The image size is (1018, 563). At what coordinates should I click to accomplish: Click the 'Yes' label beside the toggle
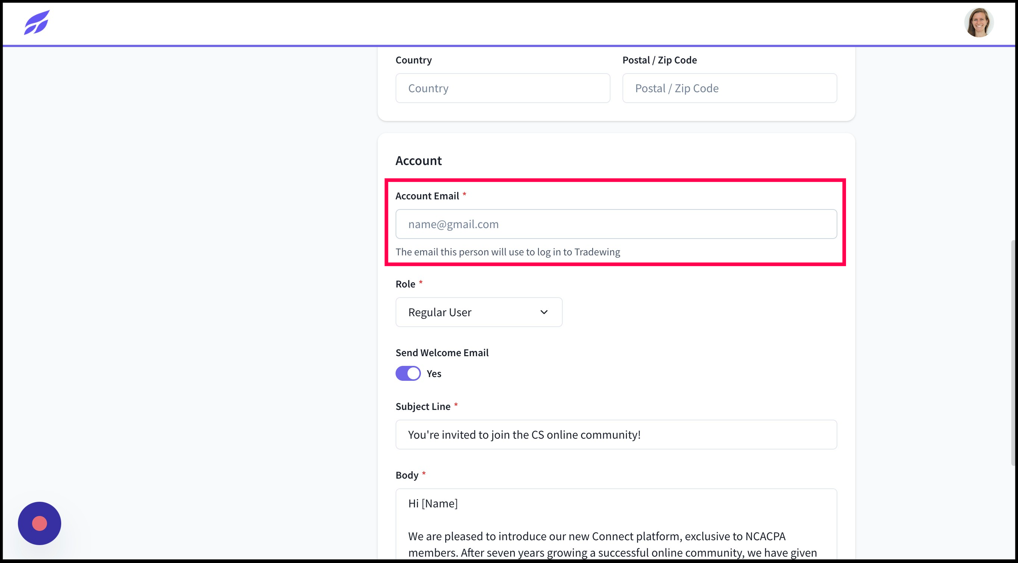click(434, 374)
